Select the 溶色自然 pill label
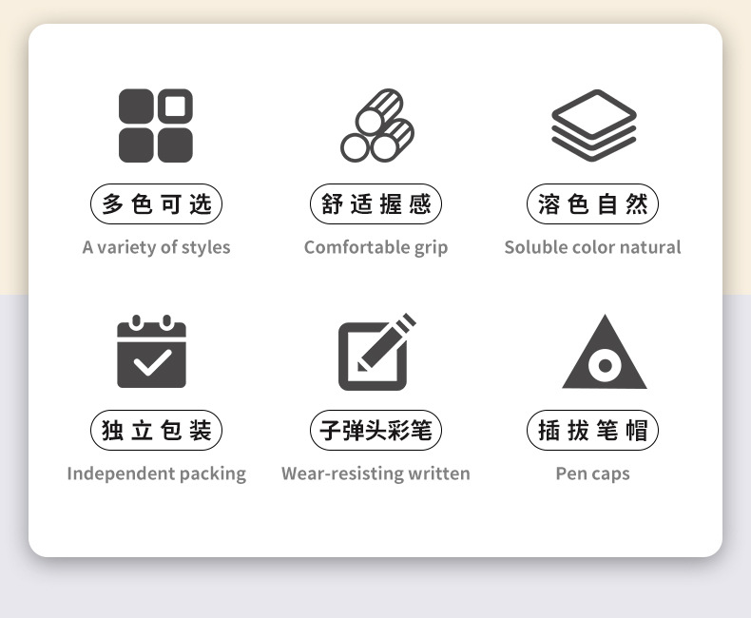 point(593,203)
